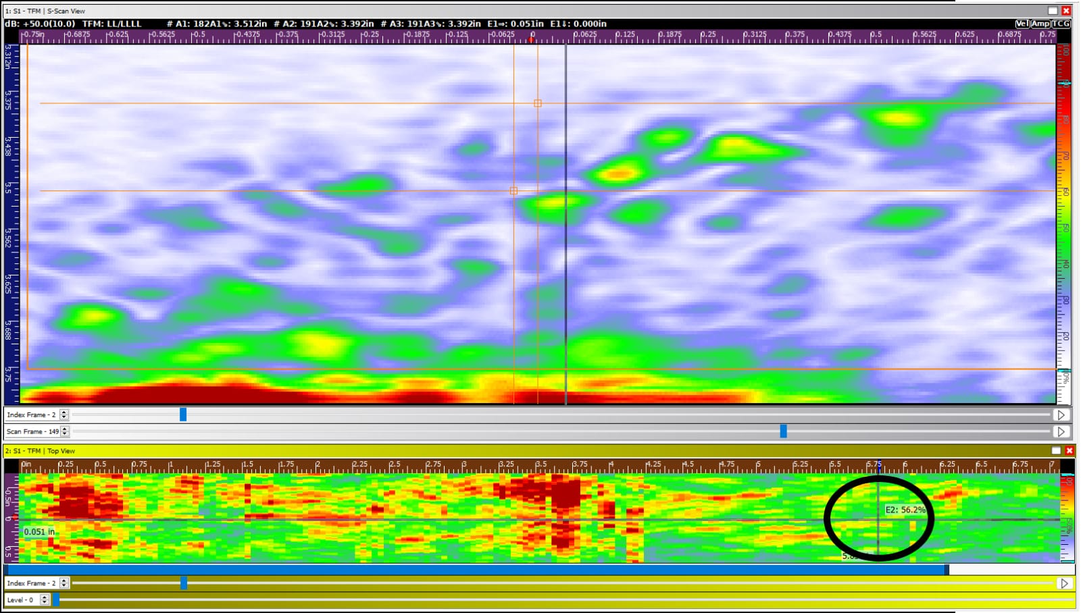Screen dimensions: 1081x613
Task: Click the S-Scan Index Frame slider handle
Action: [x=183, y=415]
